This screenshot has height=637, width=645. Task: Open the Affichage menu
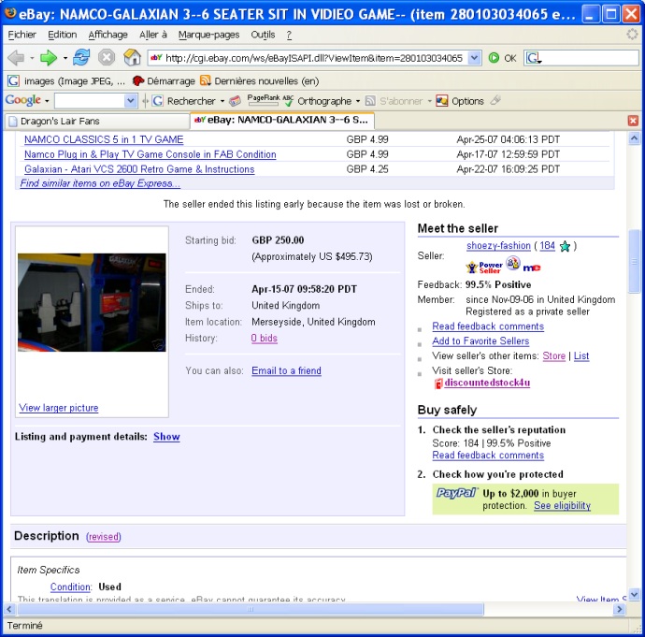coord(107,35)
